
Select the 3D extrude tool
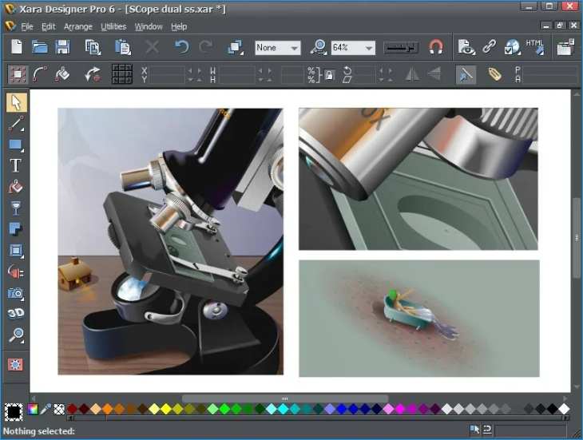click(16, 314)
